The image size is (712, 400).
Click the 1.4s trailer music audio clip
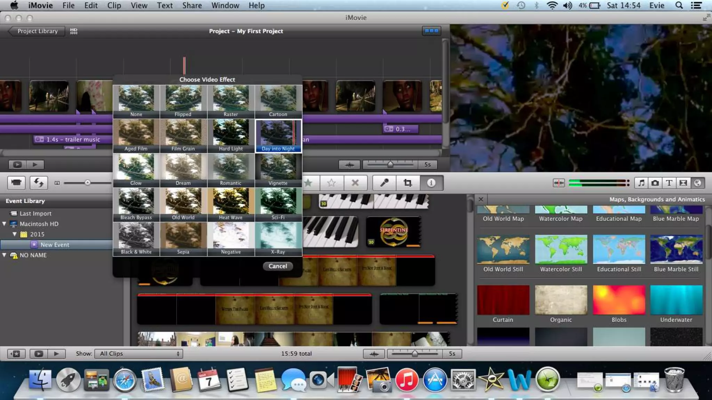72,139
